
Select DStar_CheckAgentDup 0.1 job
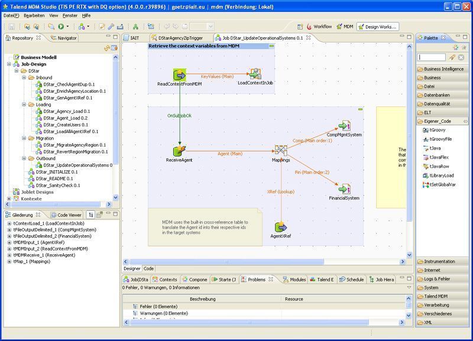[x=65, y=84]
